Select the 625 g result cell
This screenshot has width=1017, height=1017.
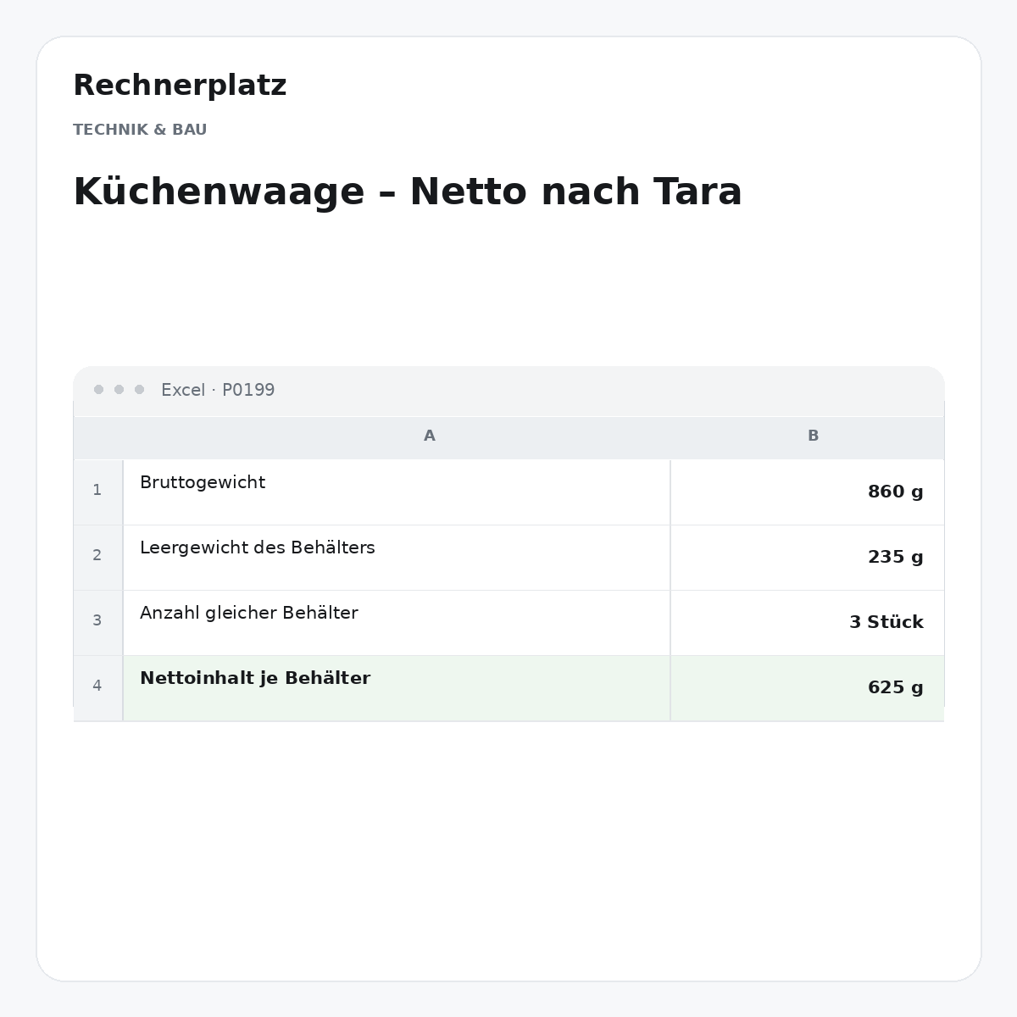click(x=808, y=688)
